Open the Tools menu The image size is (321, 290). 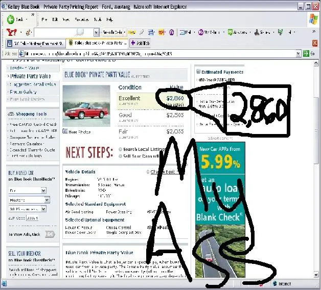pos(98,19)
